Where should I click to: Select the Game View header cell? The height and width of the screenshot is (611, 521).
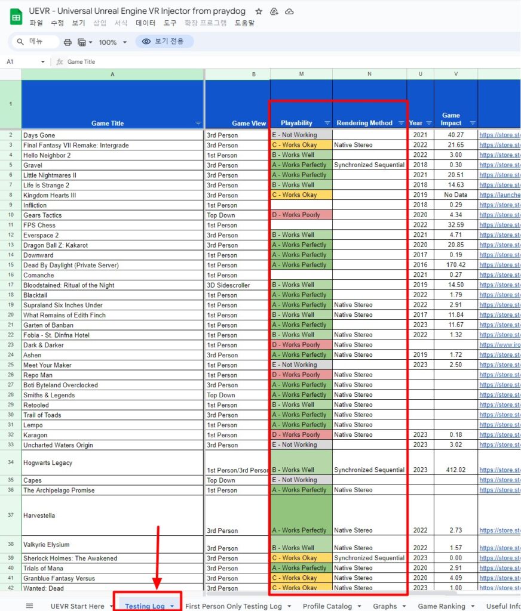[237, 104]
